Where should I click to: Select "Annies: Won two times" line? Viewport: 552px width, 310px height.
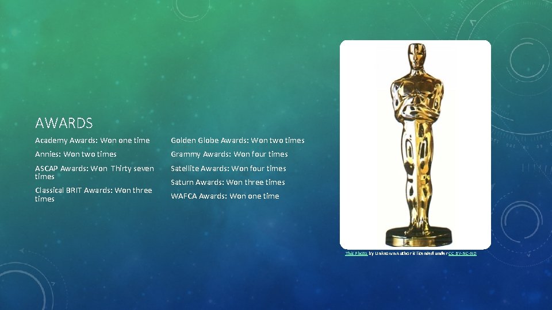[x=76, y=154]
